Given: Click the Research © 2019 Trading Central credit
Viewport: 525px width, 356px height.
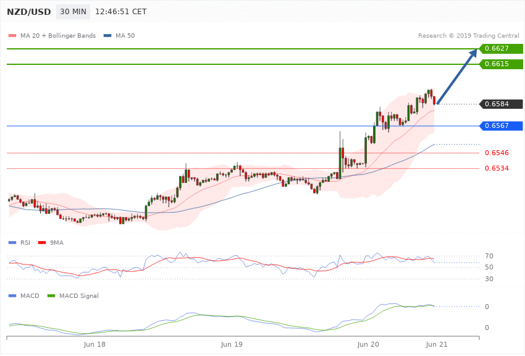Looking at the screenshot, I should [468, 35].
